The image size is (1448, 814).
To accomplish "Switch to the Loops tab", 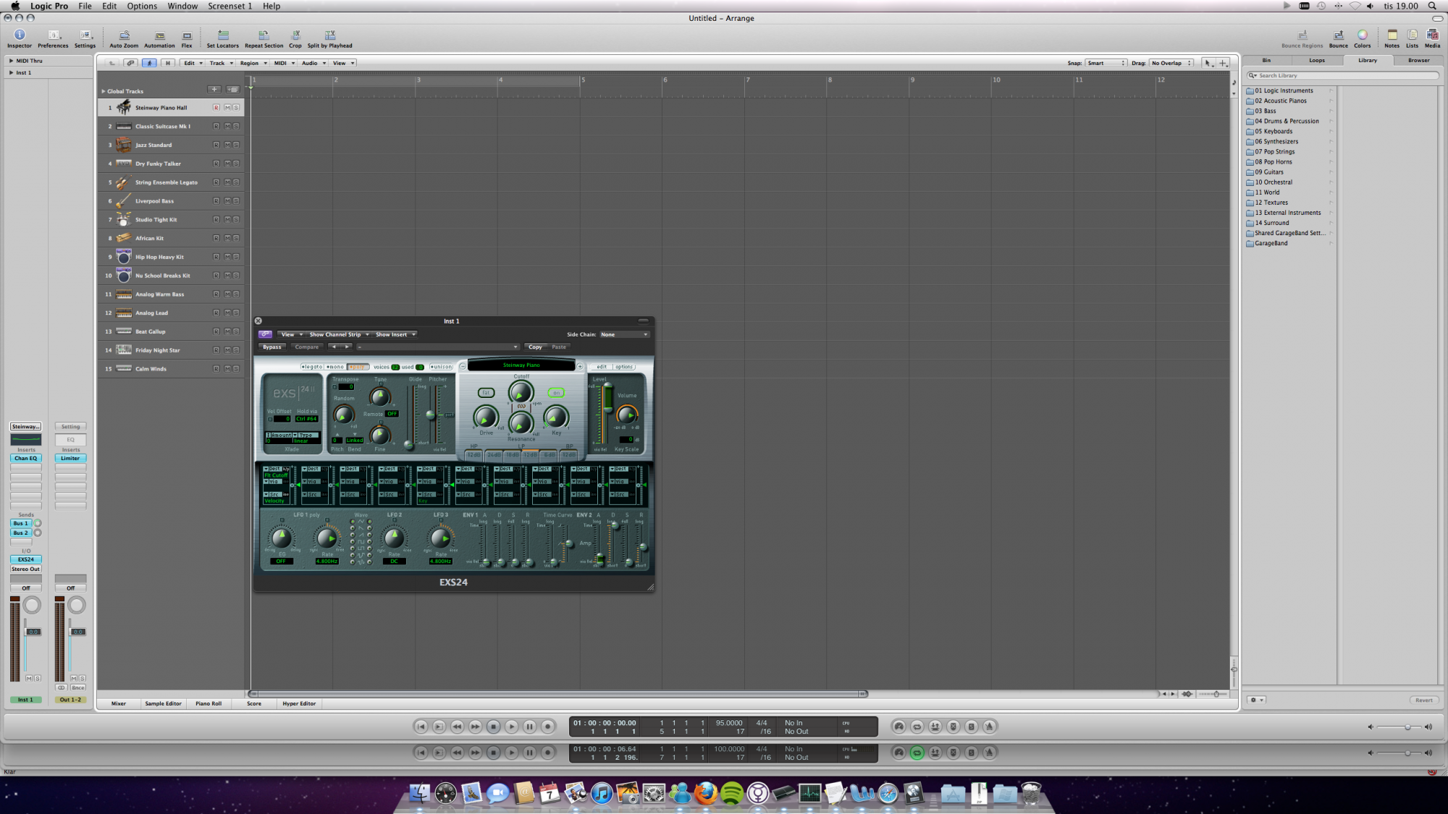I will coord(1316,60).
